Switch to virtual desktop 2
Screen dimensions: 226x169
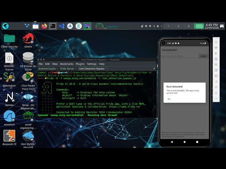click(178, 26)
